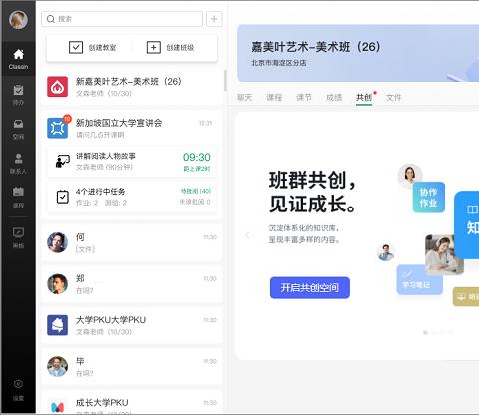Click the 创建教室 label
The image size is (479, 415).
pyautogui.click(x=102, y=47)
